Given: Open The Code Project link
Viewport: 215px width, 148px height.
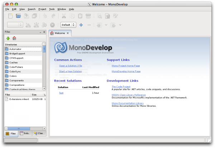Looking at the screenshot, I should coord(121,87).
